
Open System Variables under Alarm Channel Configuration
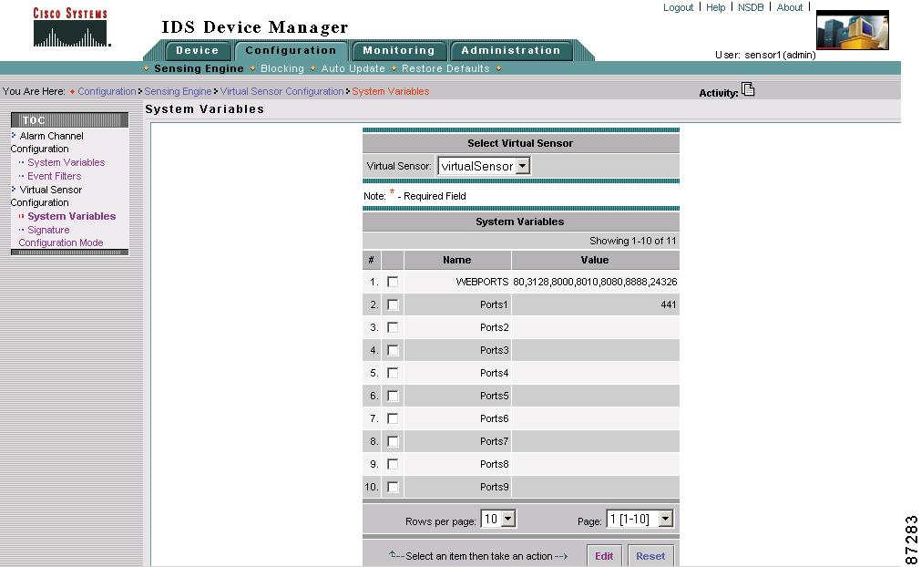66,163
